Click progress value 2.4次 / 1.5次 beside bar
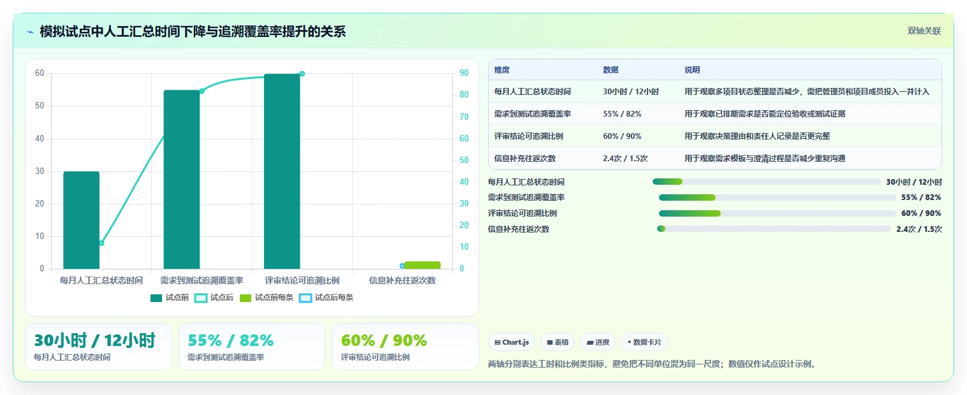 point(919,229)
